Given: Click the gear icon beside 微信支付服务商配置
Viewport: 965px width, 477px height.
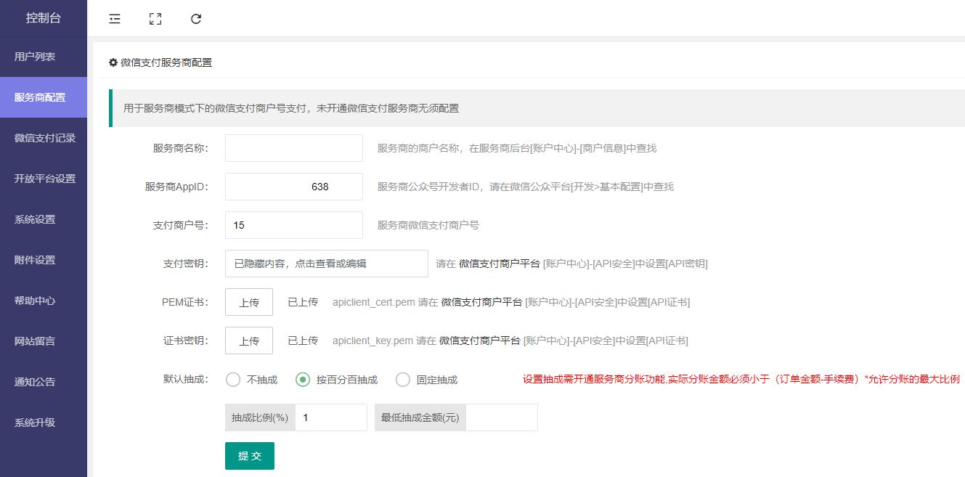Looking at the screenshot, I should (113, 62).
